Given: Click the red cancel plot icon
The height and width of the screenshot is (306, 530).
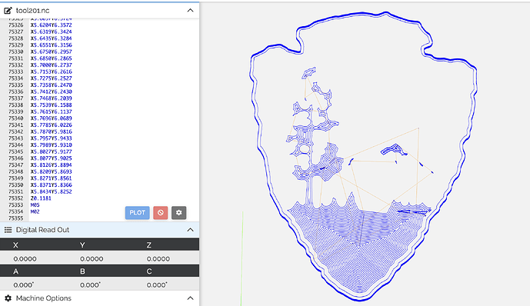Looking at the screenshot, I should (161, 213).
